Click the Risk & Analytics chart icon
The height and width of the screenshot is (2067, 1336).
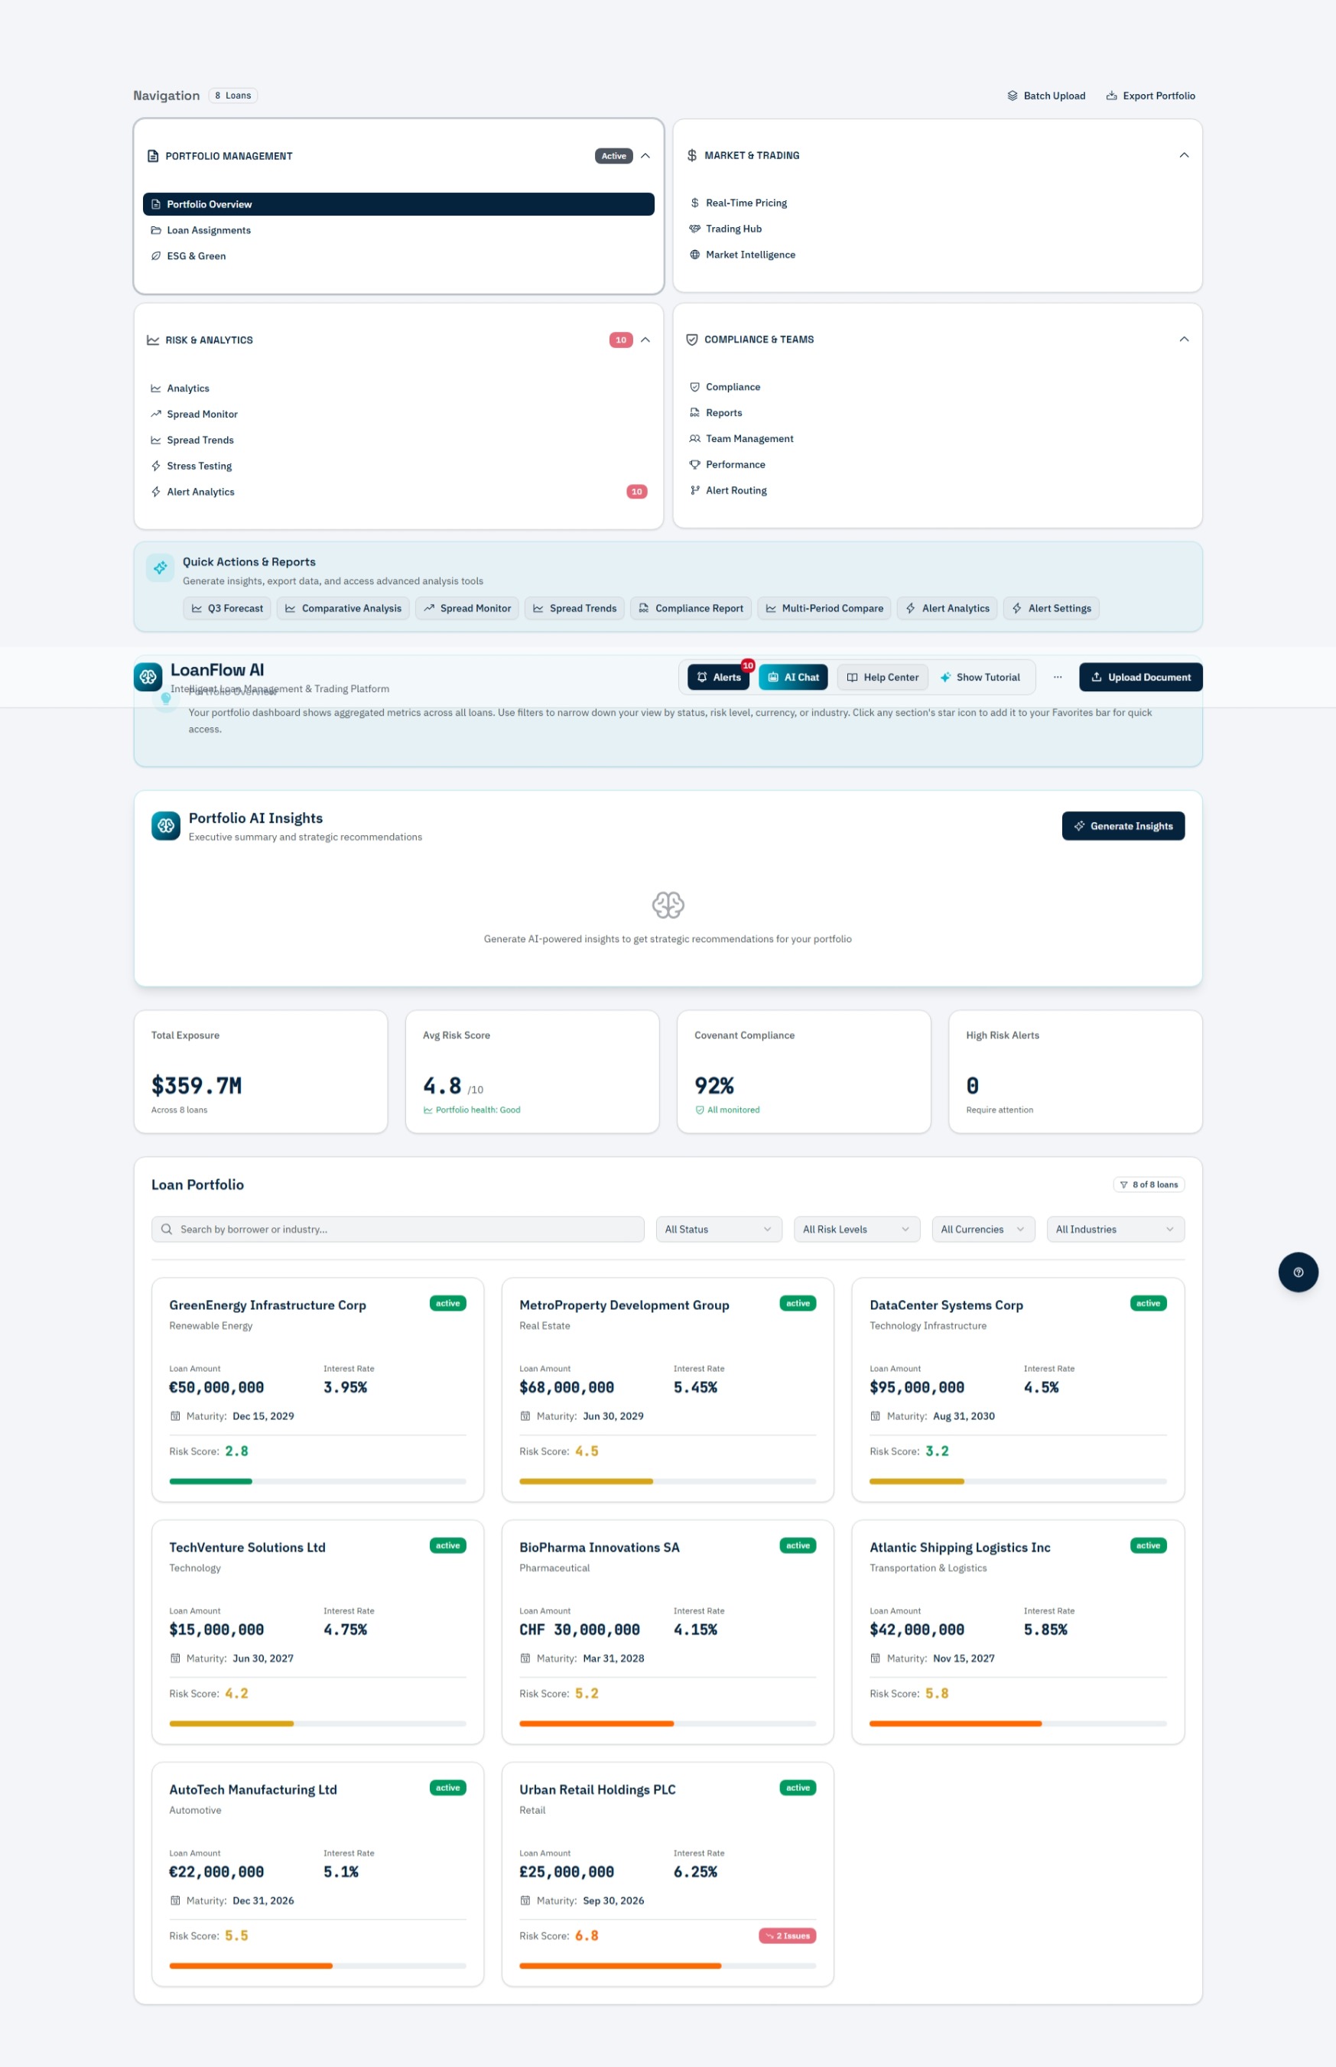point(153,340)
